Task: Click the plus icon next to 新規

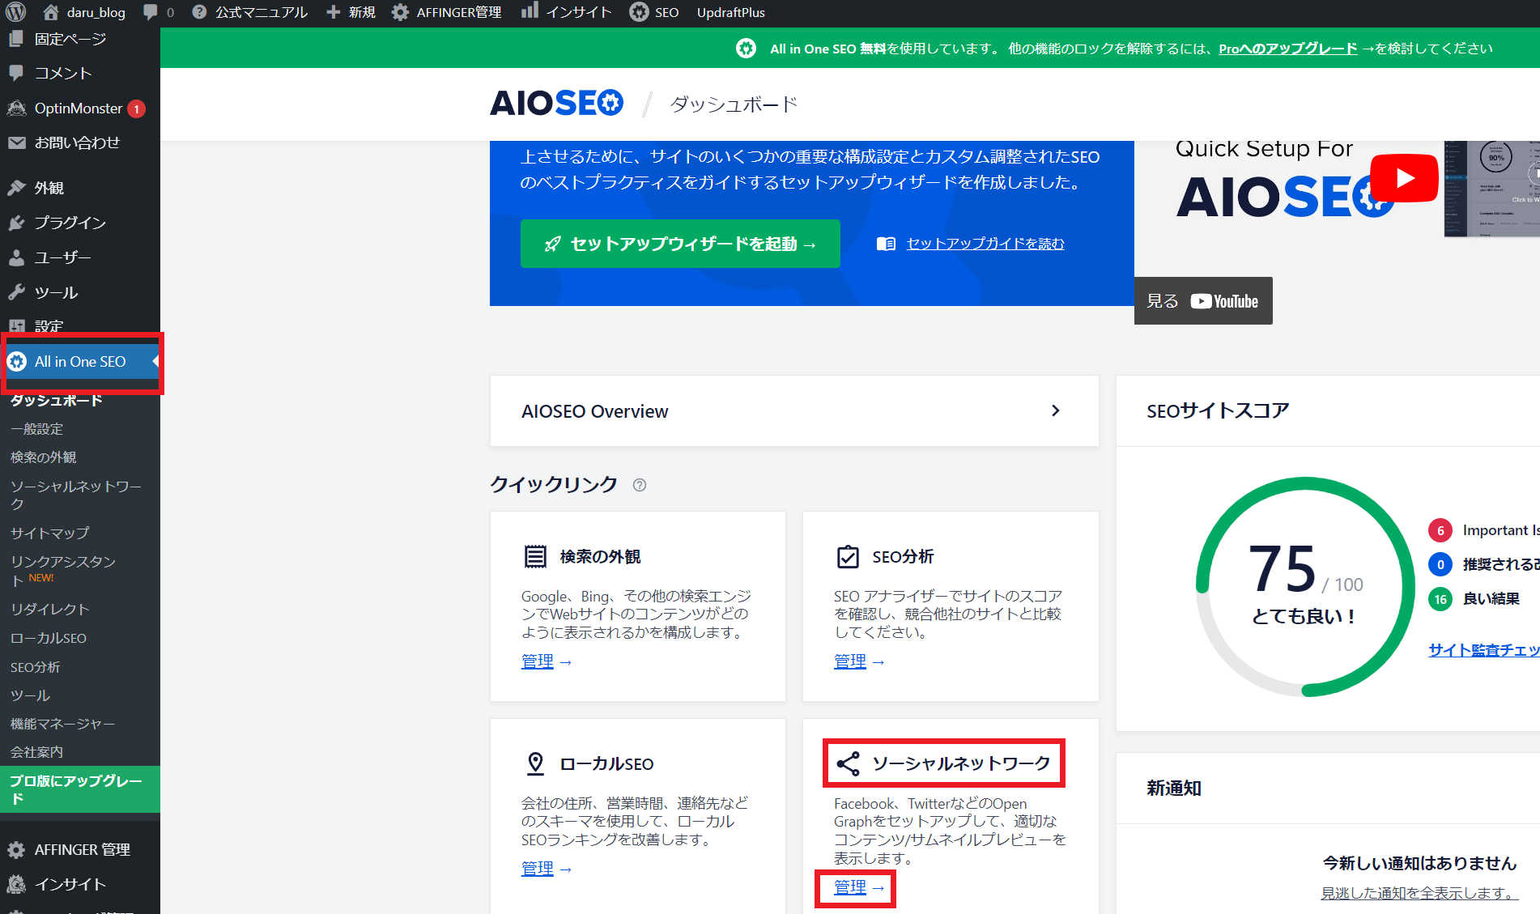Action: pyautogui.click(x=333, y=12)
